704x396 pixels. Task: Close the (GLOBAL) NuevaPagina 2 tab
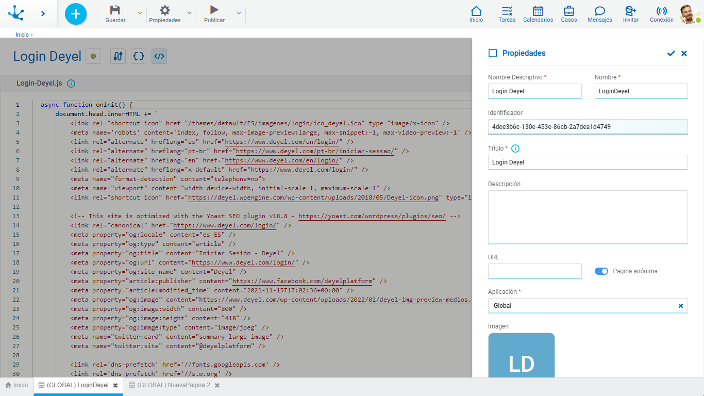click(217, 386)
